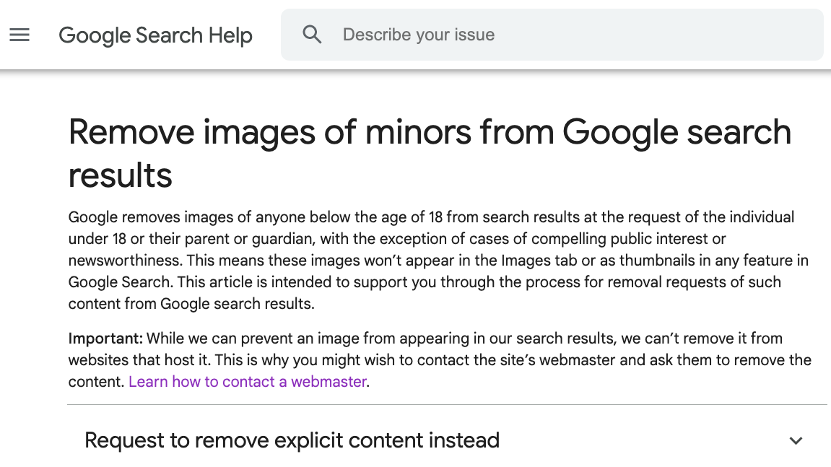The height and width of the screenshot is (467, 831).
Task: Click paragraph starting 'Google removes images of anyone'
Action: coord(438,261)
